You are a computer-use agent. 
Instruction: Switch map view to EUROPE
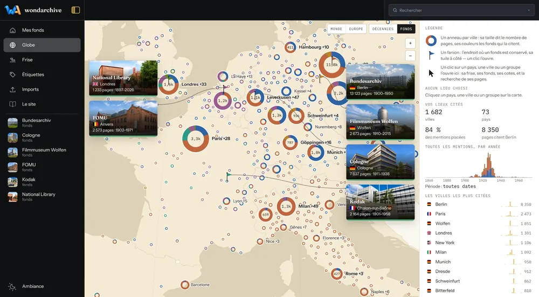pyautogui.click(x=356, y=29)
